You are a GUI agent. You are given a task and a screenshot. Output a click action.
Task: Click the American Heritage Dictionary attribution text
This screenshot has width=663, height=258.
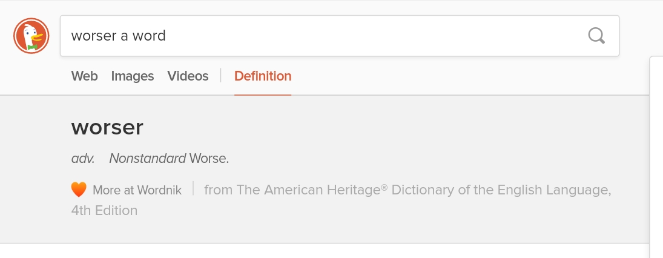[407, 190]
